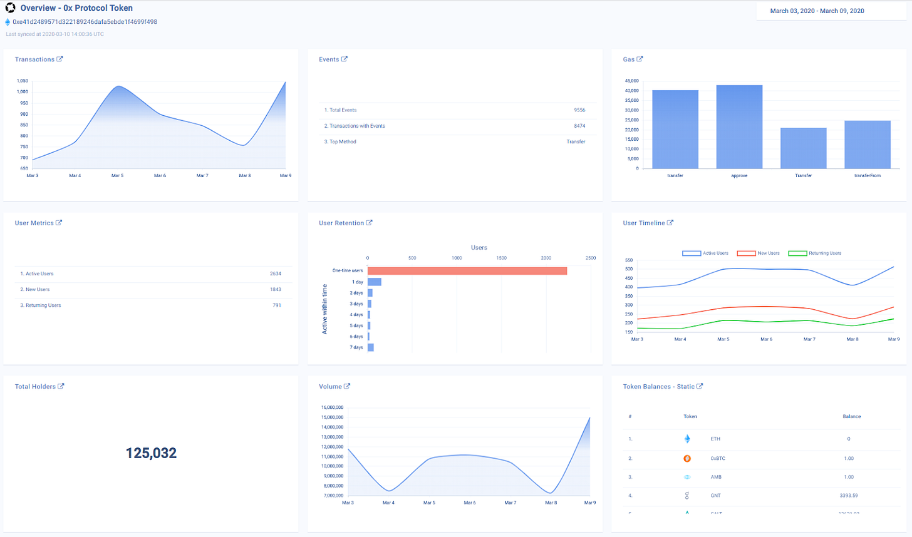Click the 0x Protocol Token logo icon
Viewport: 912px width, 537px height.
click(10, 8)
